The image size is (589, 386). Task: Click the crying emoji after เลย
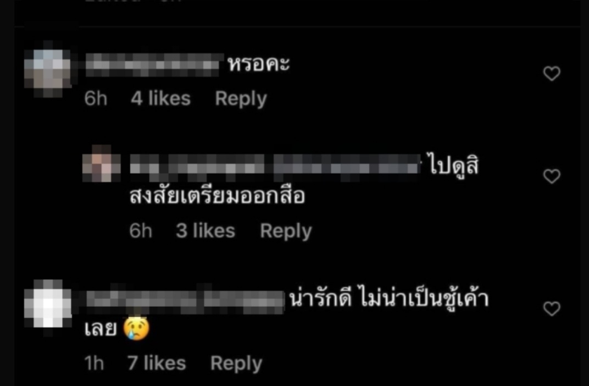(x=136, y=328)
